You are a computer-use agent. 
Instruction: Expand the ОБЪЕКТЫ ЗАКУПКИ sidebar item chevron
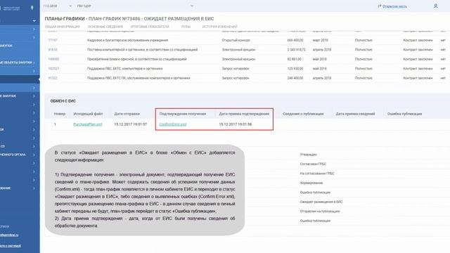(x=34, y=63)
